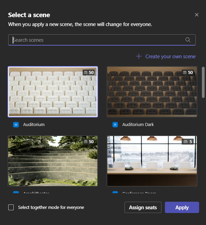
Task: Apply the selected scene
Action: pyautogui.click(x=182, y=207)
